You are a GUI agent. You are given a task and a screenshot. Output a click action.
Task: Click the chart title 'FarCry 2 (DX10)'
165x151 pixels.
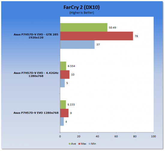point(82,7)
